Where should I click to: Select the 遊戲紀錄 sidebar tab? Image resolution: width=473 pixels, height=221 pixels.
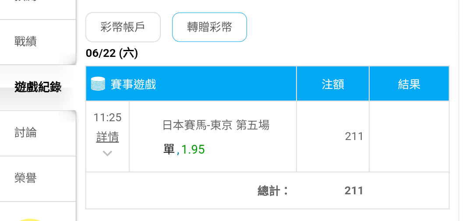pyautogui.click(x=38, y=87)
